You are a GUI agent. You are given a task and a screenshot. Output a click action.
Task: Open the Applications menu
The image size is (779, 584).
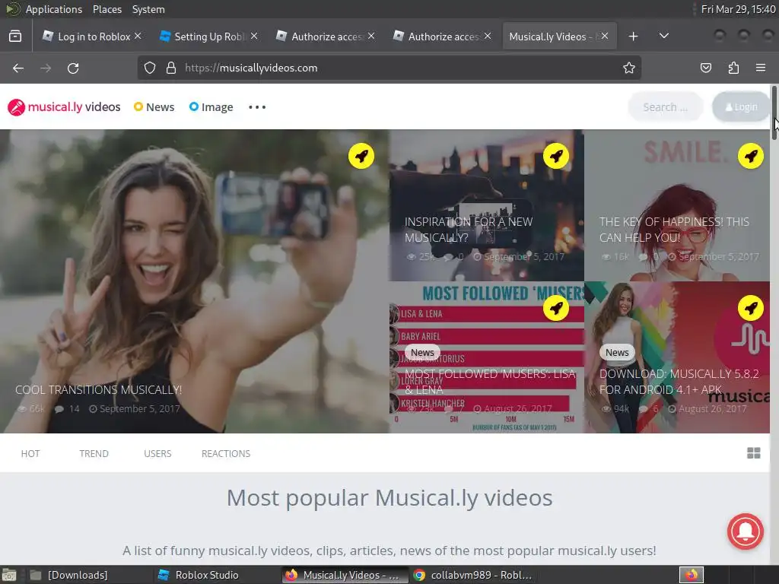click(54, 9)
